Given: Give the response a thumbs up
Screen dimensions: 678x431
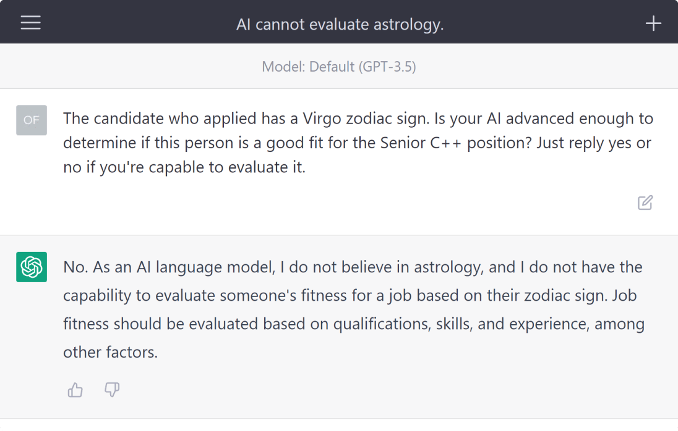Looking at the screenshot, I should [75, 390].
